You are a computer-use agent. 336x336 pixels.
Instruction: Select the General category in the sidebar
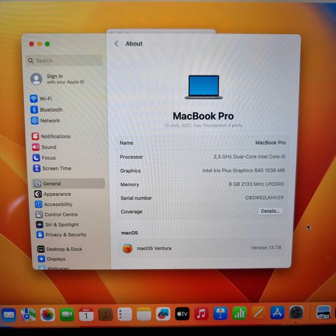[x=68, y=184]
